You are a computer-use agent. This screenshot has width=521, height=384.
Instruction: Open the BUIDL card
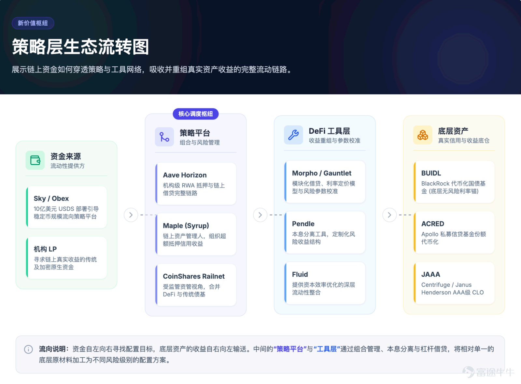tap(454, 182)
